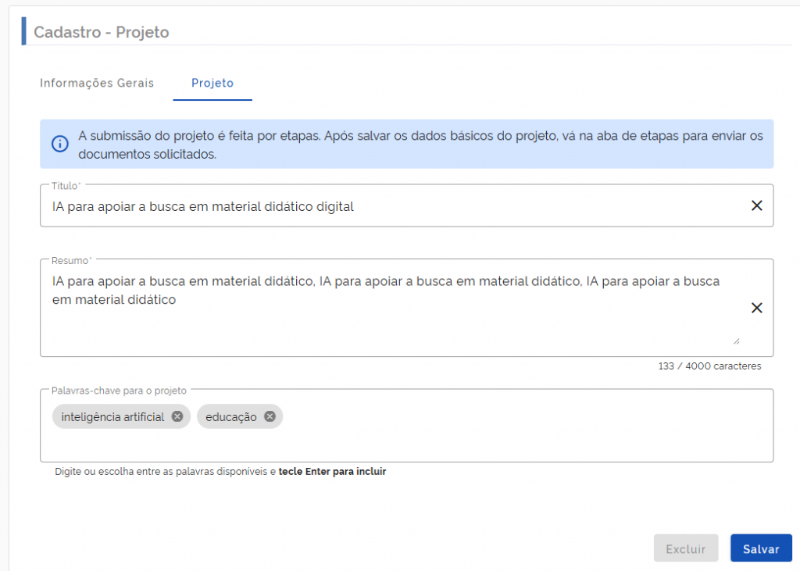Click the "133 / 4000 caracteres" counter

(709, 366)
